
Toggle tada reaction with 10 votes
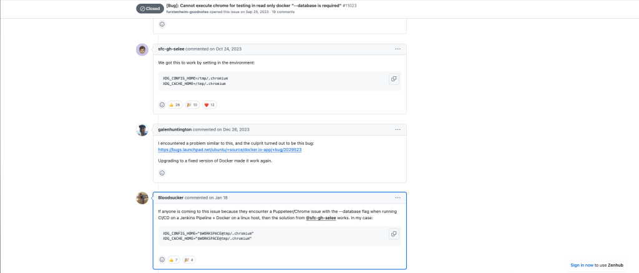[192, 105]
